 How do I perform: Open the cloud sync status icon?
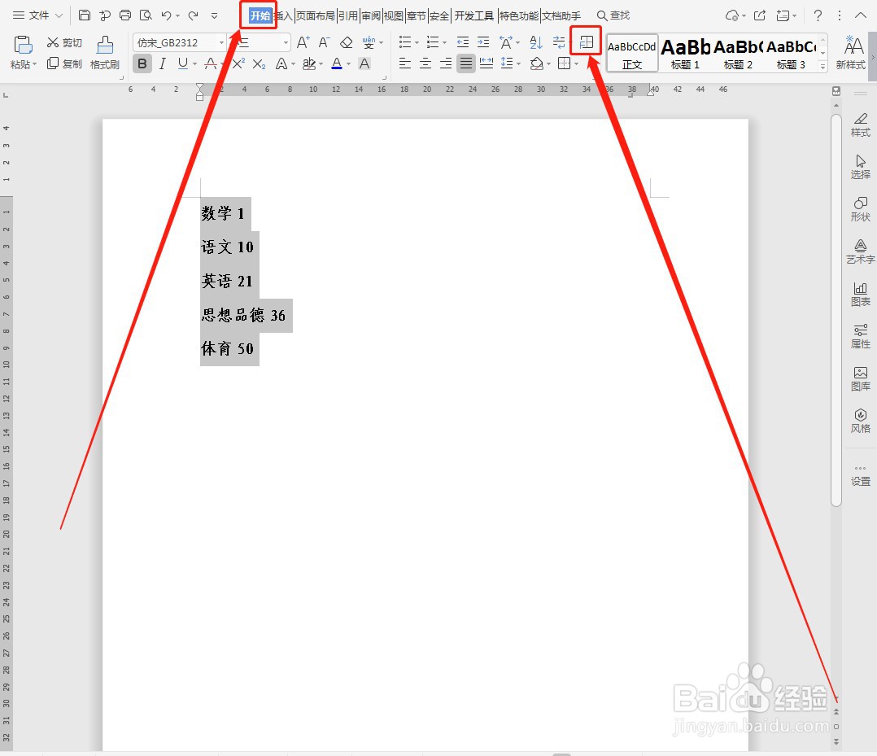(732, 15)
